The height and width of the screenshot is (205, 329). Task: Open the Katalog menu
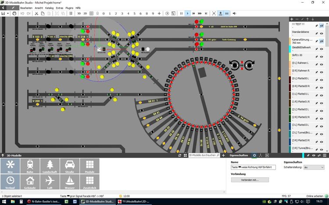pyautogui.click(x=50, y=8)
